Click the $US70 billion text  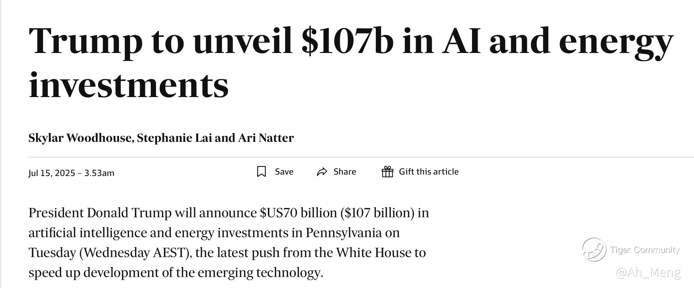pos(298,213)
